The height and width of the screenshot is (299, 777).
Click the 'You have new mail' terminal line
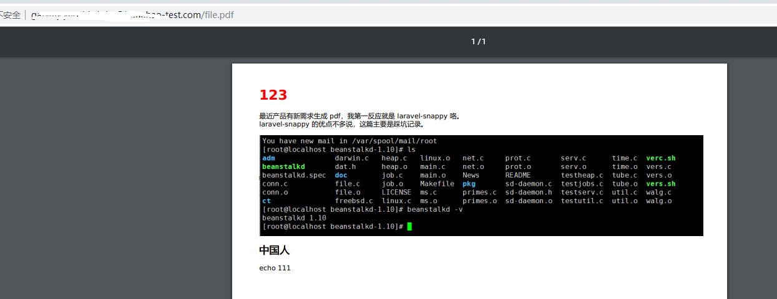point(349,141)
